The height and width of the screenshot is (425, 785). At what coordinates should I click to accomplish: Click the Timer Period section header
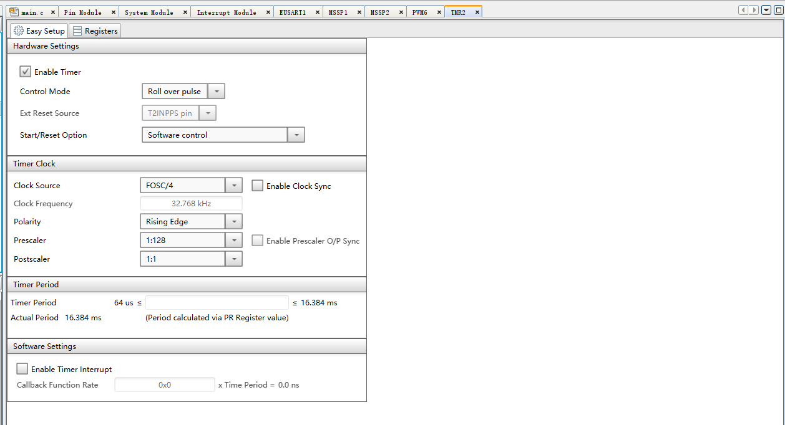(187, 284)
